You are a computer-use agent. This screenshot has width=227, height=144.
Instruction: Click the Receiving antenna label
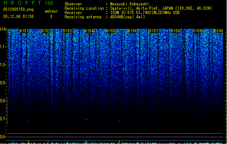pyautogui.click(x=83, y=17)
